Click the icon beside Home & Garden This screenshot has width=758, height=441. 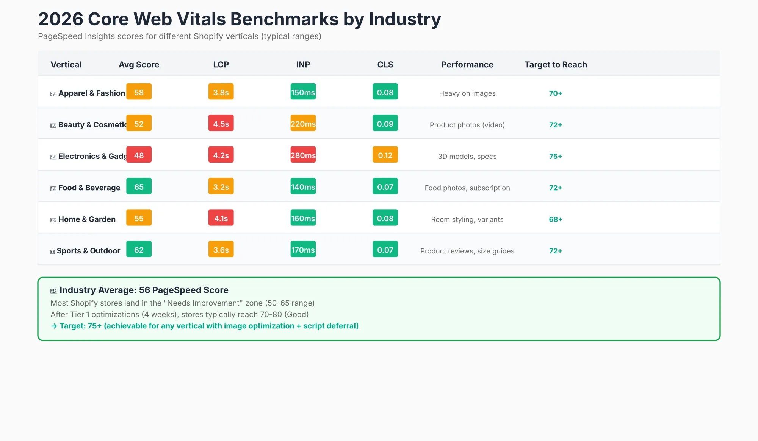click(53, 220)
